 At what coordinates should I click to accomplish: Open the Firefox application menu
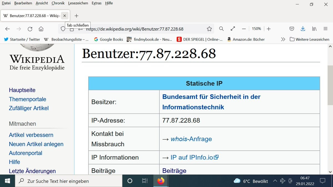[x=326, y=29]
